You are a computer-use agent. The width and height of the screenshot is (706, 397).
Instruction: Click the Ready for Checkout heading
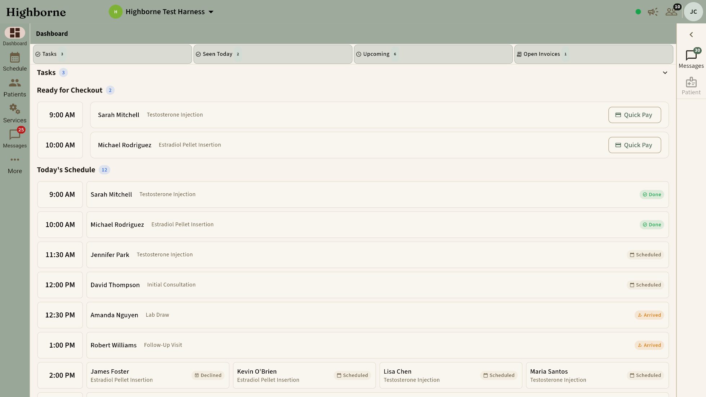pos(70,90)
